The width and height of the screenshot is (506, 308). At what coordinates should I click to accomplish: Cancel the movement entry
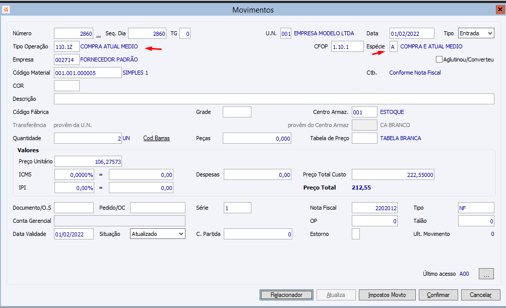(x=480, y=295)
